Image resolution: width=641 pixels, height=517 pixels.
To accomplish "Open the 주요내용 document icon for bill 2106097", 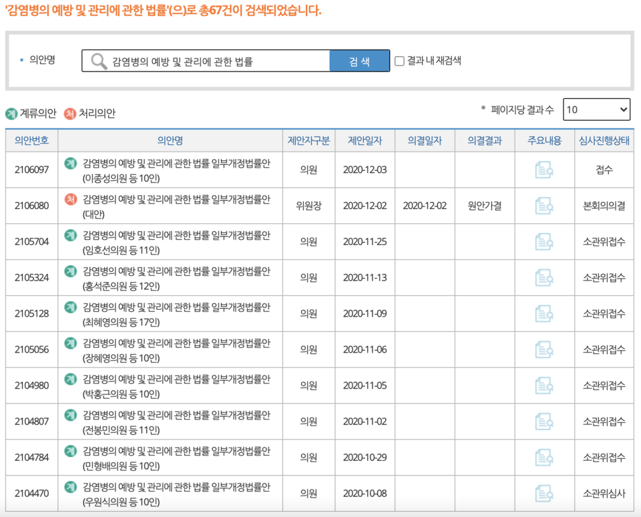I will [544, 170].
